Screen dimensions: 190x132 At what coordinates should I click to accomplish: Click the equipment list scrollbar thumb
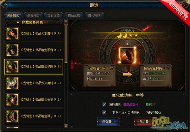tap(66, 44)
